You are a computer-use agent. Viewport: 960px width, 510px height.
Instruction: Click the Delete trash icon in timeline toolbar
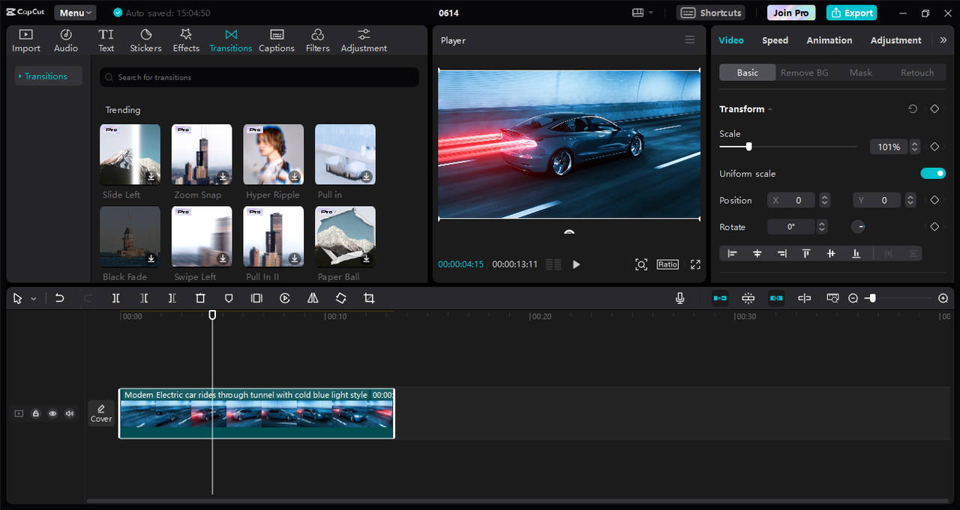point(200,298)
